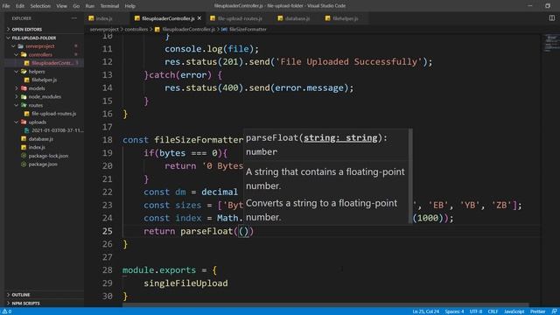Click the JavaScript language mode item
This screenshot has height=315, width=560.
coord(514,311)
